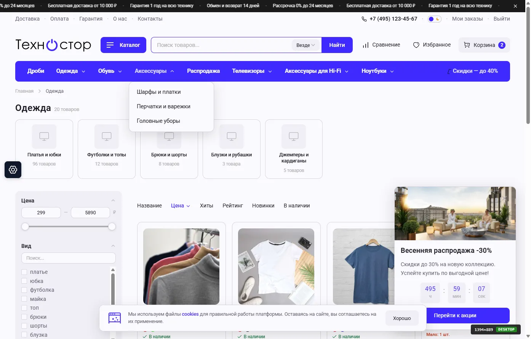Click the ТехноСтор logo
Viewport: 531px width, 339px height.
click(x=53, y=45)
